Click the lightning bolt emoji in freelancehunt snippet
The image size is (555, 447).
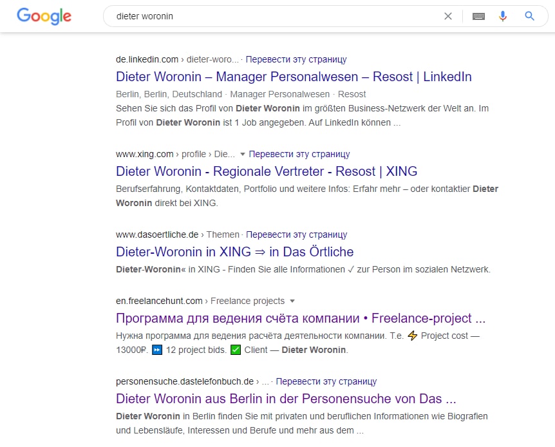(x=412, y=336)
